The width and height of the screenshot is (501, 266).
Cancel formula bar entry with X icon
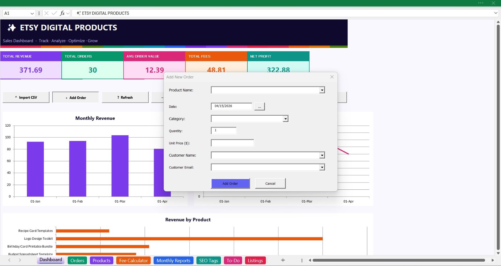tap(46, 13)
